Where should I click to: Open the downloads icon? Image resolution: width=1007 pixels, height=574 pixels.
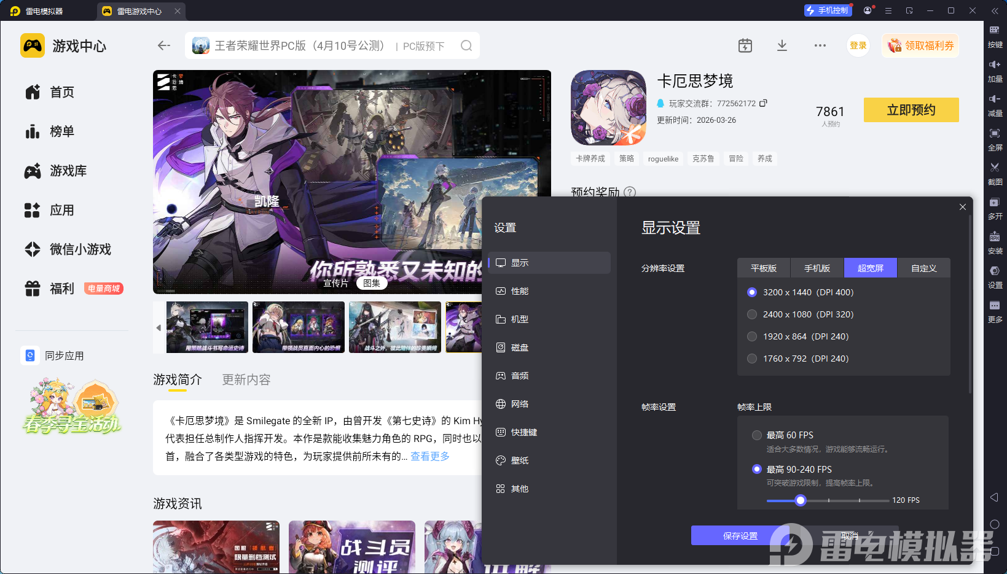pyautogui.click(x=782, y=45)
